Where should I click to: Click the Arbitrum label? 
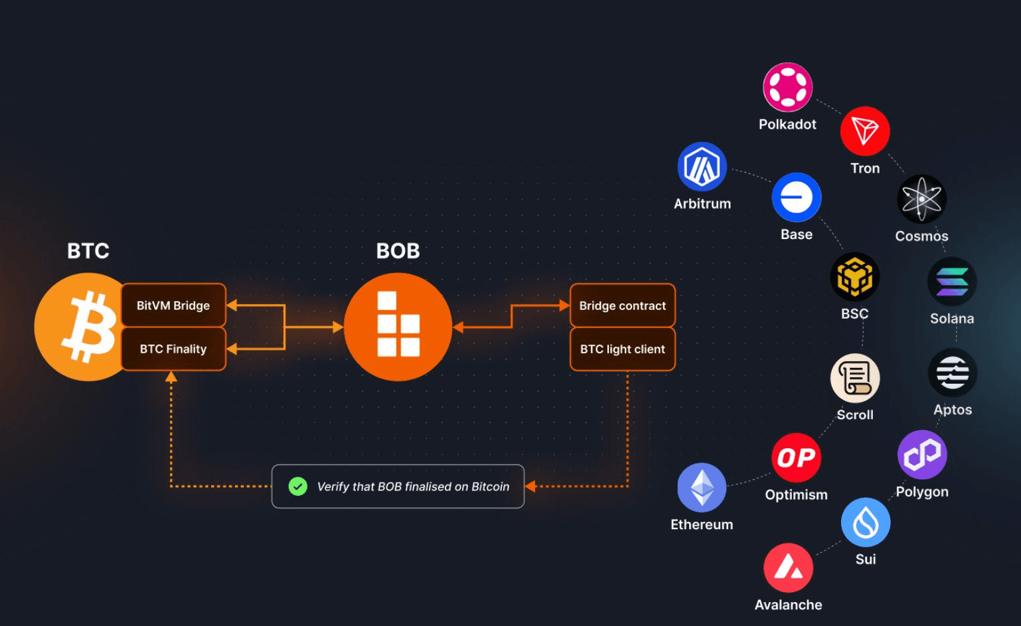point(702,204)
